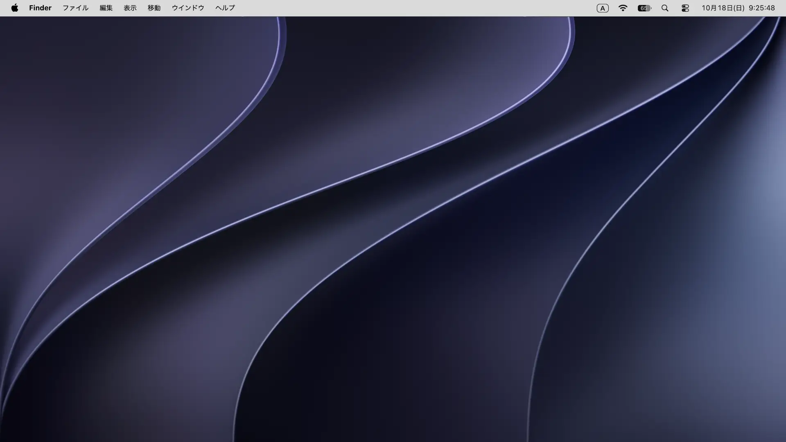The height and width of the screenshot is (442, 786).
Task: Click the input source A icon
Action: pyautogui.click(x=603, y=8)
